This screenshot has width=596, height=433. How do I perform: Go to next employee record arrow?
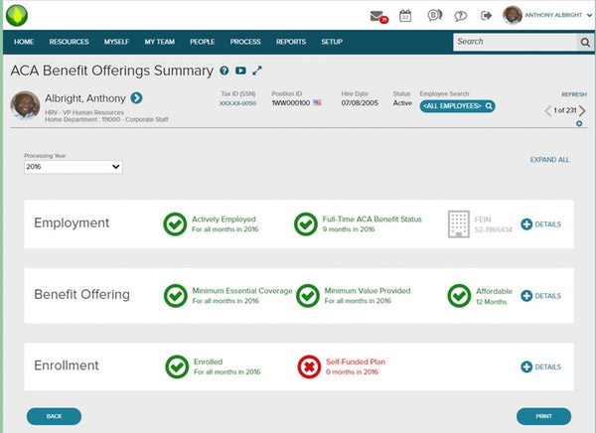583,110
